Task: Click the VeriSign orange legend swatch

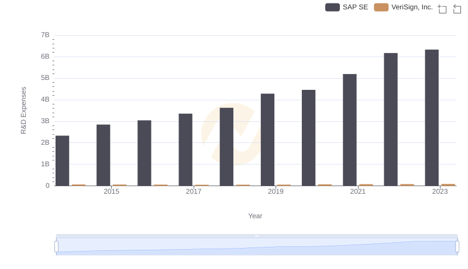Action: click(381, 7)
